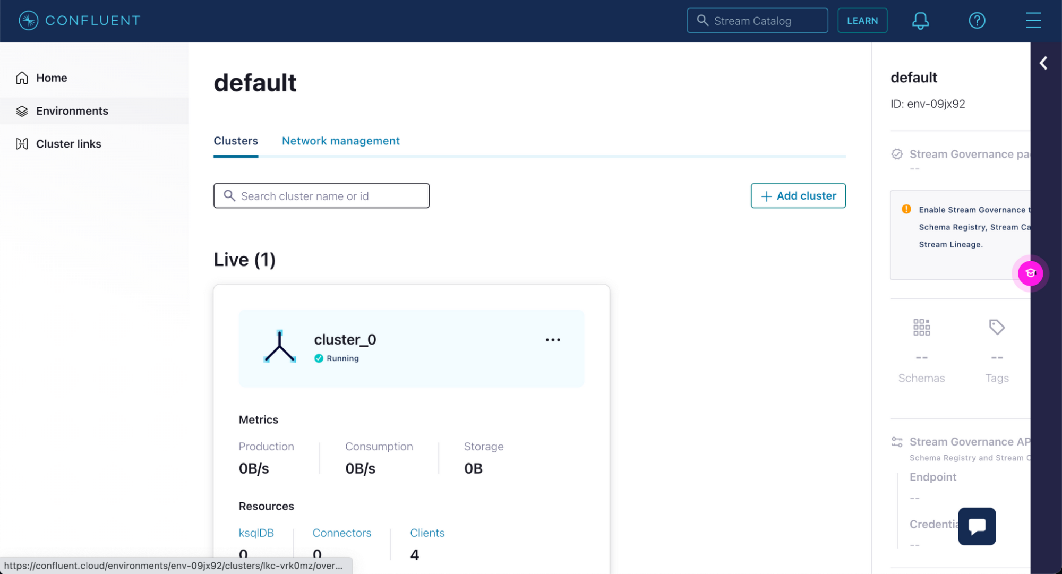The height and width of the screenshot is (574, 1062).
Task: Click the Confluent logo icon top left
Action: point(27,21)
